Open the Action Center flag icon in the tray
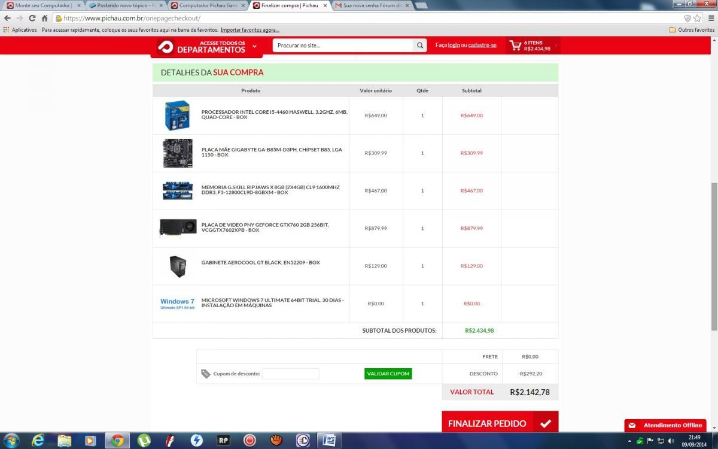The width and height of the screenshot is (718, 449). pyautogui.click(x=650, y=441)
